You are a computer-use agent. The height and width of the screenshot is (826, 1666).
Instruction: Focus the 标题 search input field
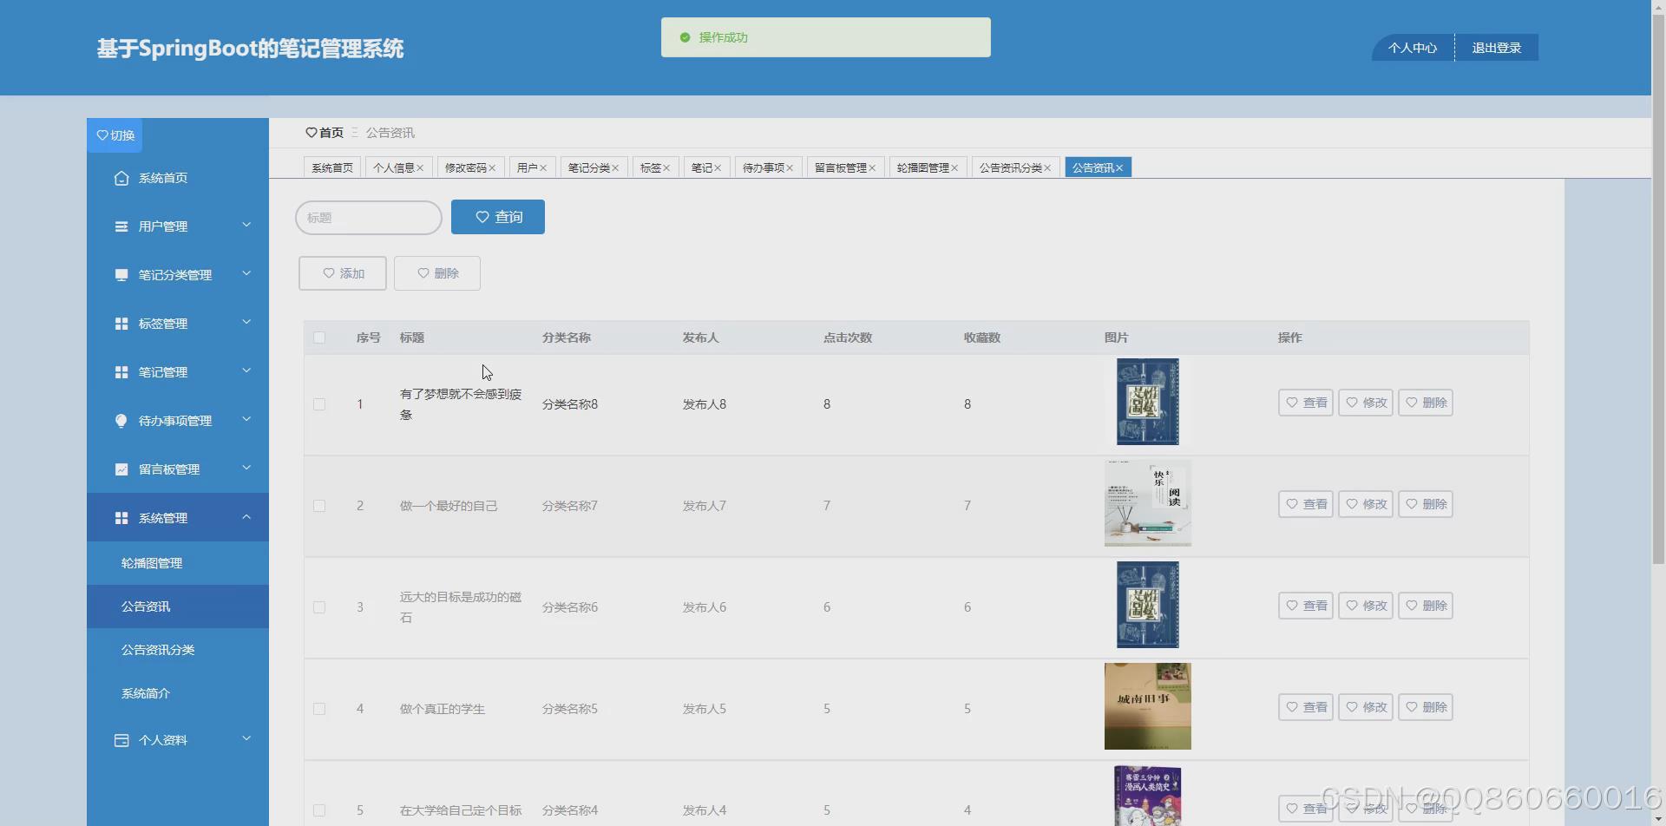pyautogui.click(x=369, y=218)
